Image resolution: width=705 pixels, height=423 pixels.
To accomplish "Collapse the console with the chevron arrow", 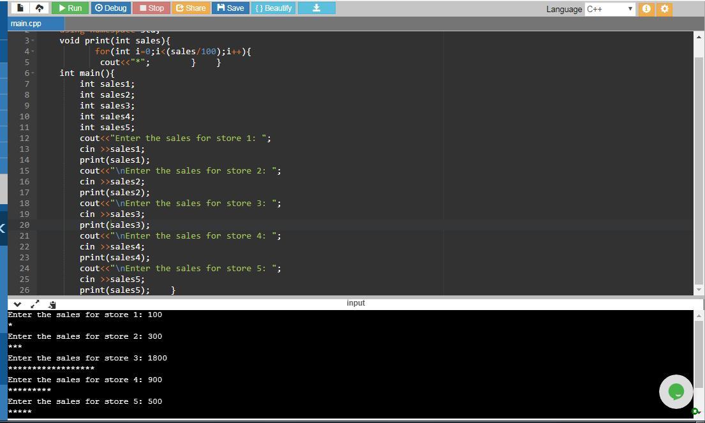I will 17,304.
